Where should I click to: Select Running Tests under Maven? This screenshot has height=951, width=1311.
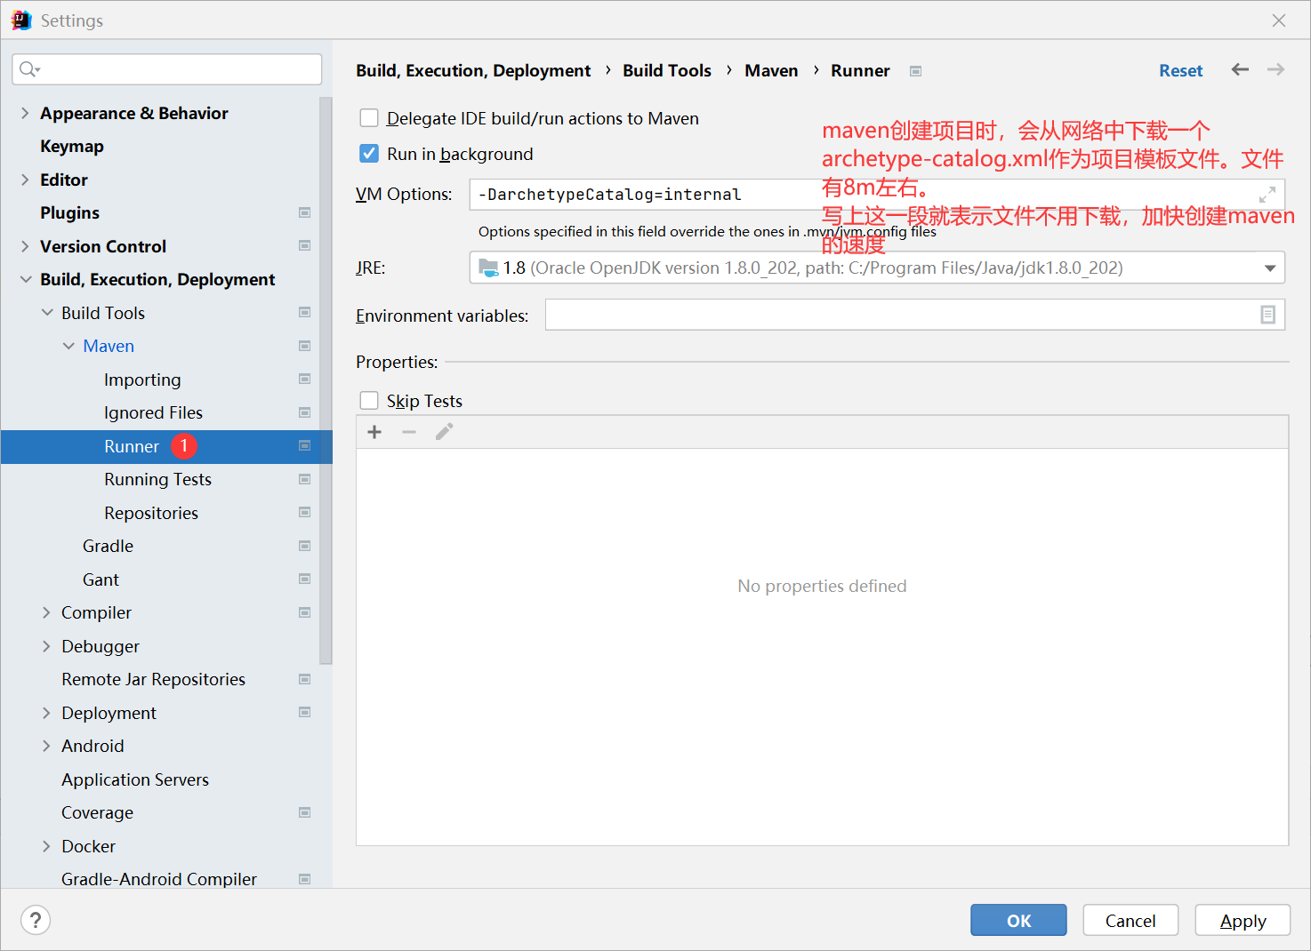pos(157,479)
